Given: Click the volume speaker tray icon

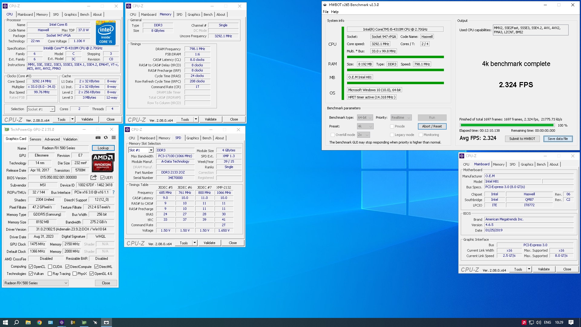Looking at the screenshot, I should click(x=538, y=322).
